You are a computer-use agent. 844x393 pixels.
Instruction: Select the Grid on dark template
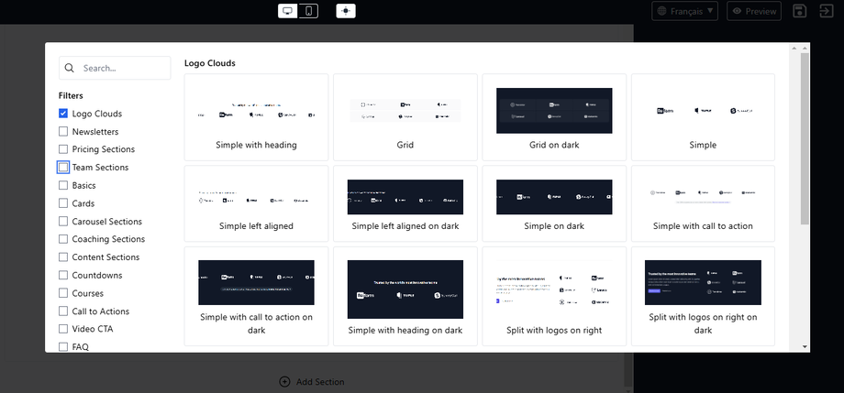coord(553,117)
